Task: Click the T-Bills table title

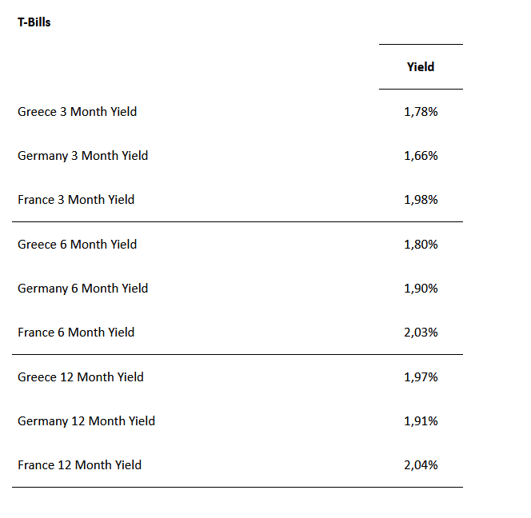Action: point(34,22)
